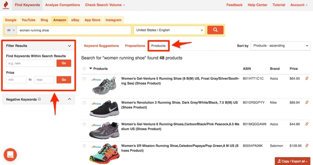Select the Amazon tab

click(x=60, y=20)
